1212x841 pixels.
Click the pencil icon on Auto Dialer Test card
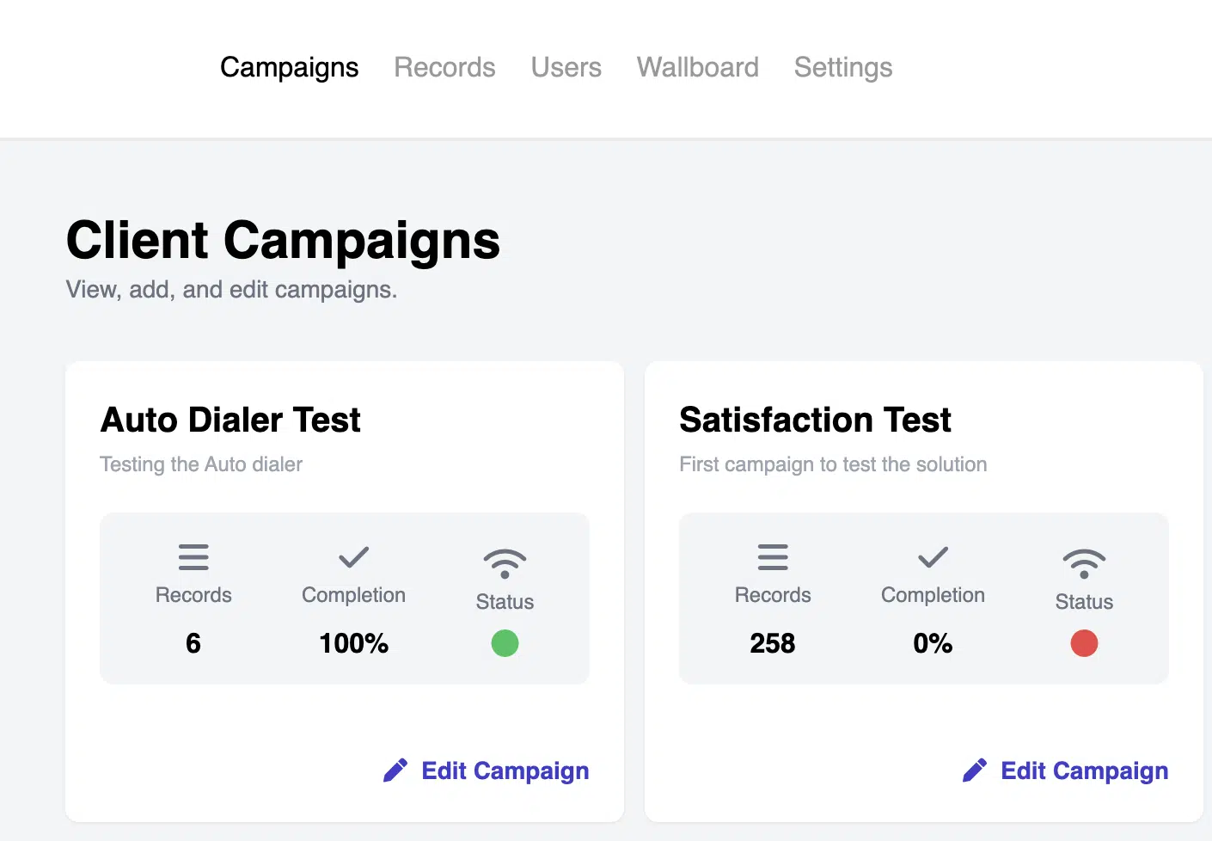click(395, 770)
